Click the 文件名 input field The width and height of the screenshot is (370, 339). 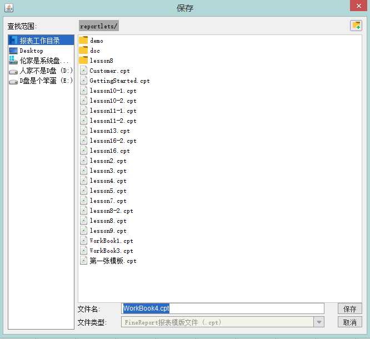pos(223,308)
